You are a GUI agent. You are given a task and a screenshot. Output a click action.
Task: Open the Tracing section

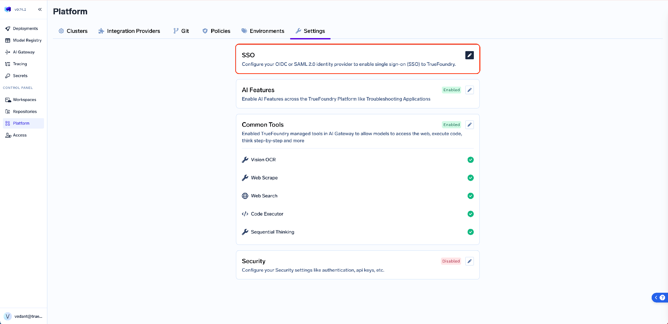click(23, 64)
